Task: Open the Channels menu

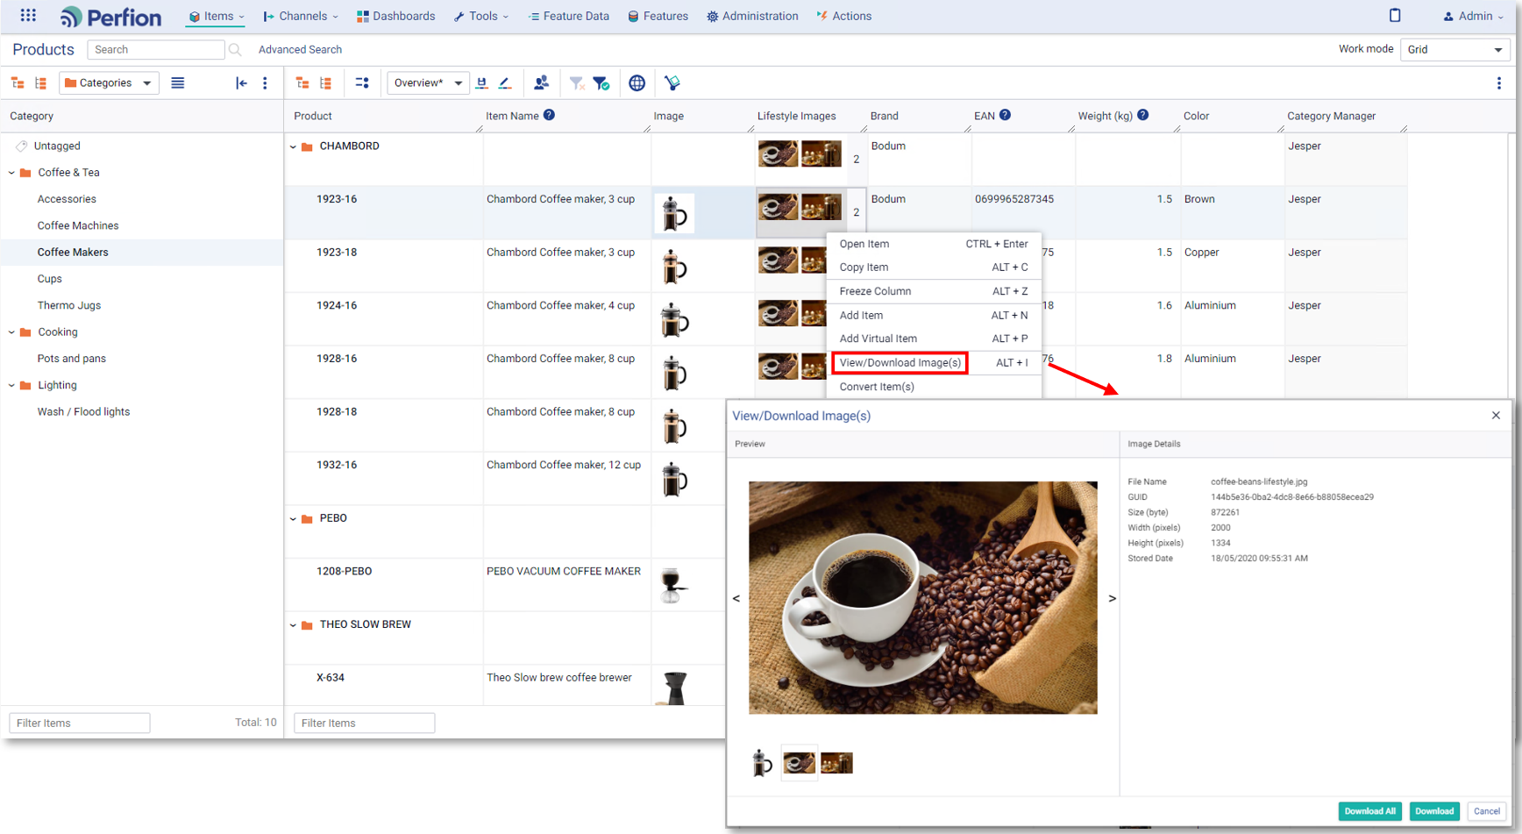Action: click(301, 17)
